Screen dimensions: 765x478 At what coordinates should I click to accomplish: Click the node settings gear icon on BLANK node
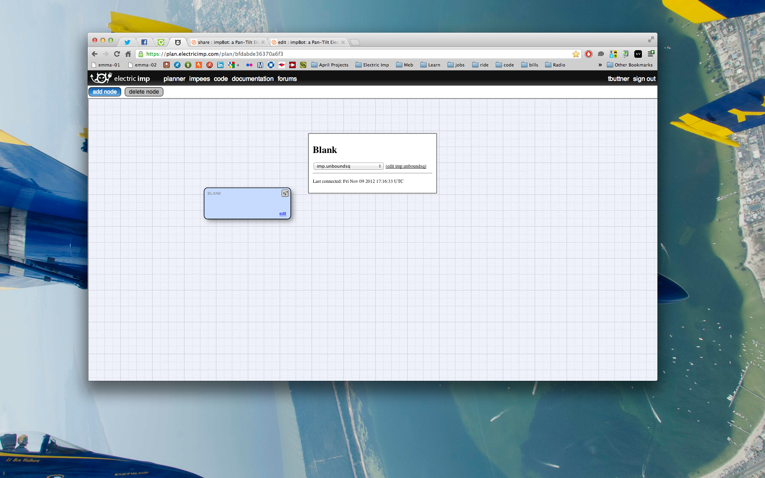[x=285, y=193]
